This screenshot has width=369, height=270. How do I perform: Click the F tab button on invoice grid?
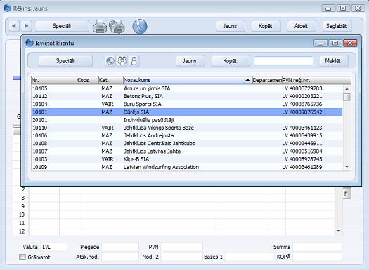tap(347, 194)
